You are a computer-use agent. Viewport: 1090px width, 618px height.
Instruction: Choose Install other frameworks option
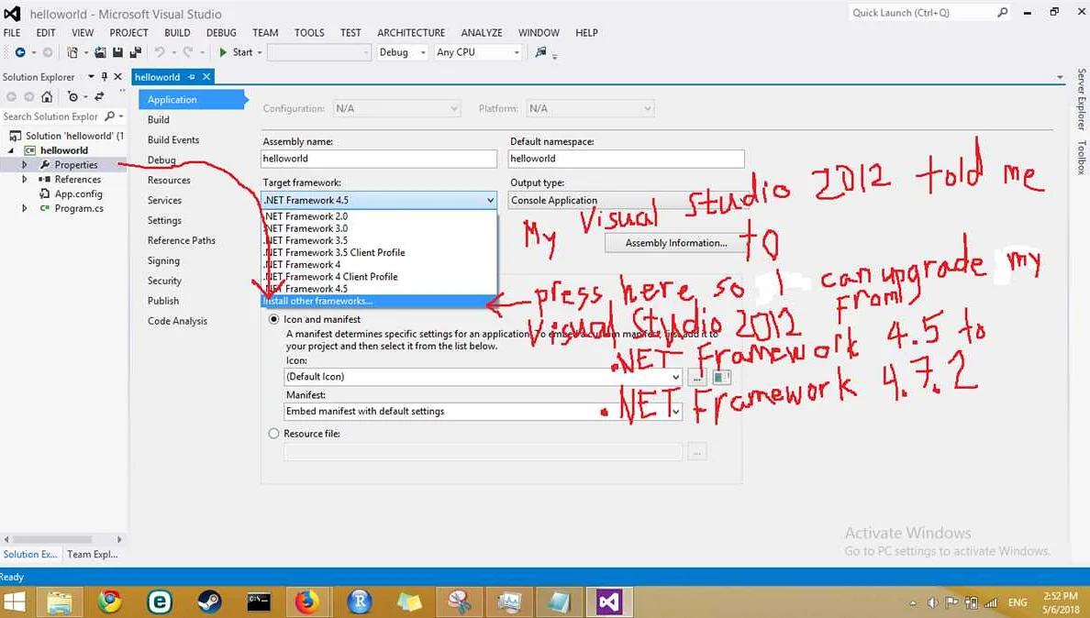pos(379,301)
